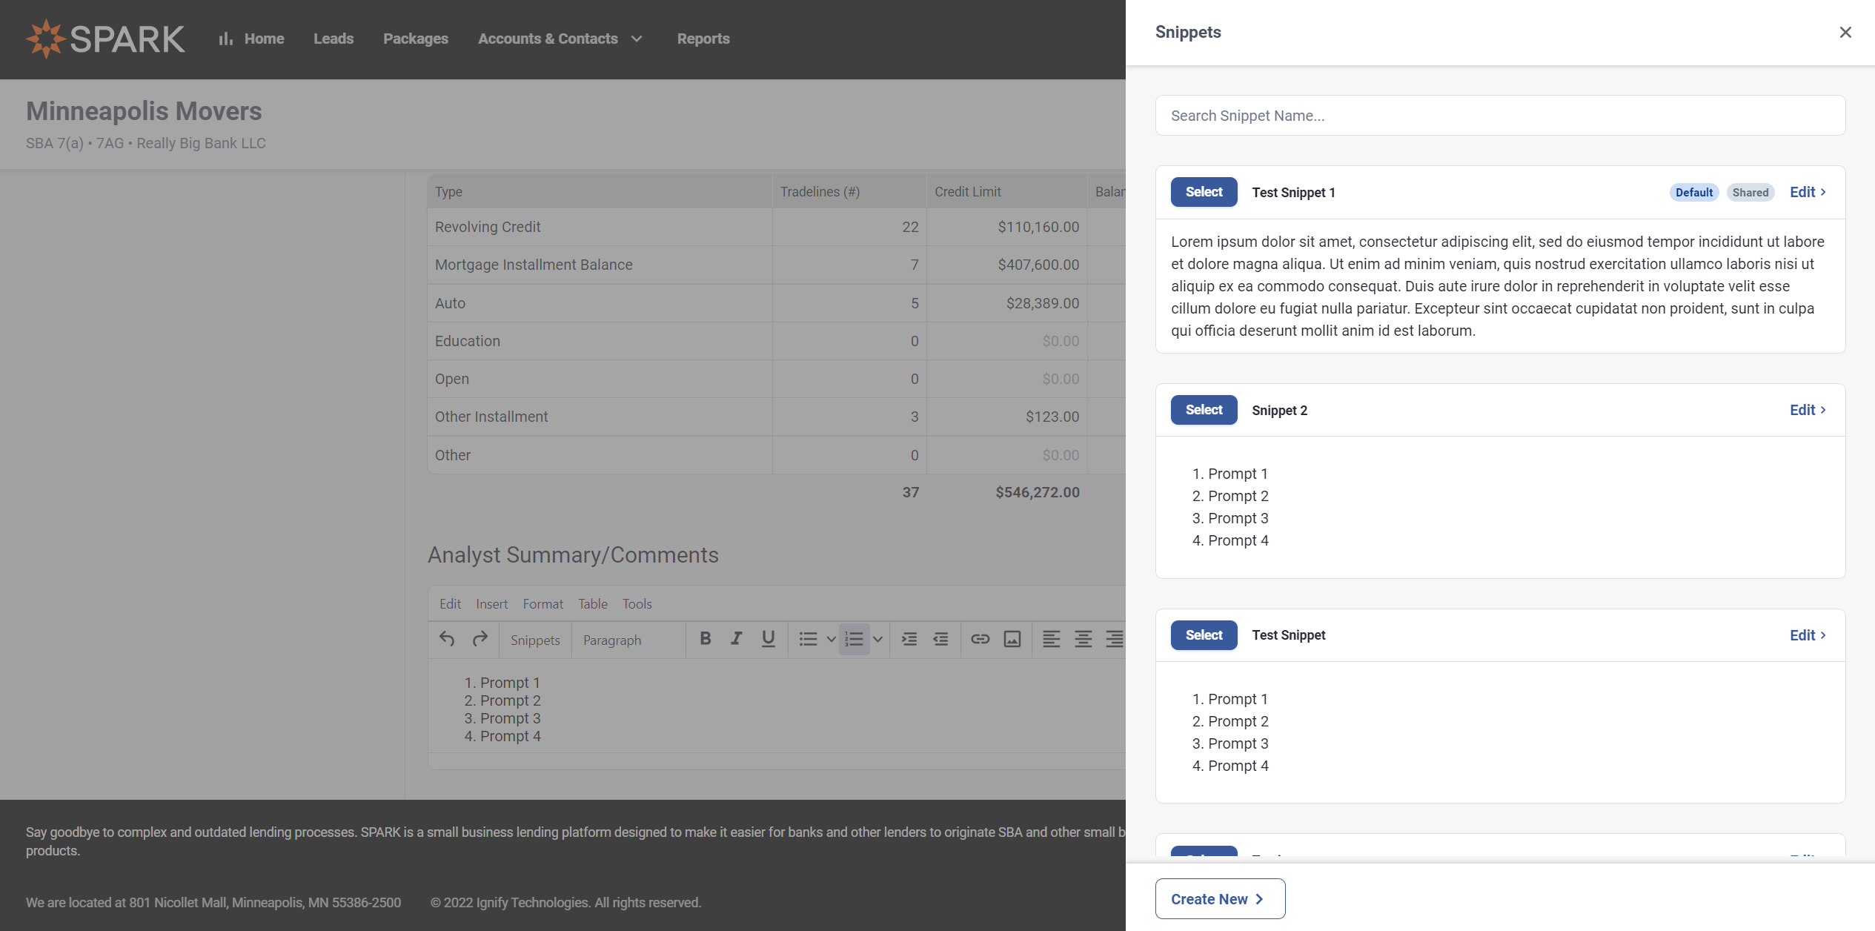Open editor Edit menu
Screen dimensions: 1875x931
click(x=450, y=603)
